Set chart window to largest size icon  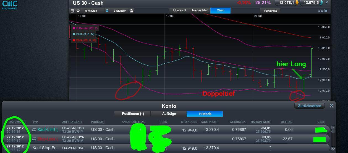pos(326,11)
